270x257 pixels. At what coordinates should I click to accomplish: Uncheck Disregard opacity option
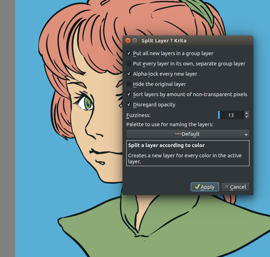[x=128, y=104]
